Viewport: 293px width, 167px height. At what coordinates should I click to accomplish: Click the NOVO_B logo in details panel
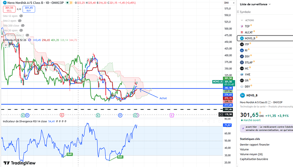[x=242, y=95]
